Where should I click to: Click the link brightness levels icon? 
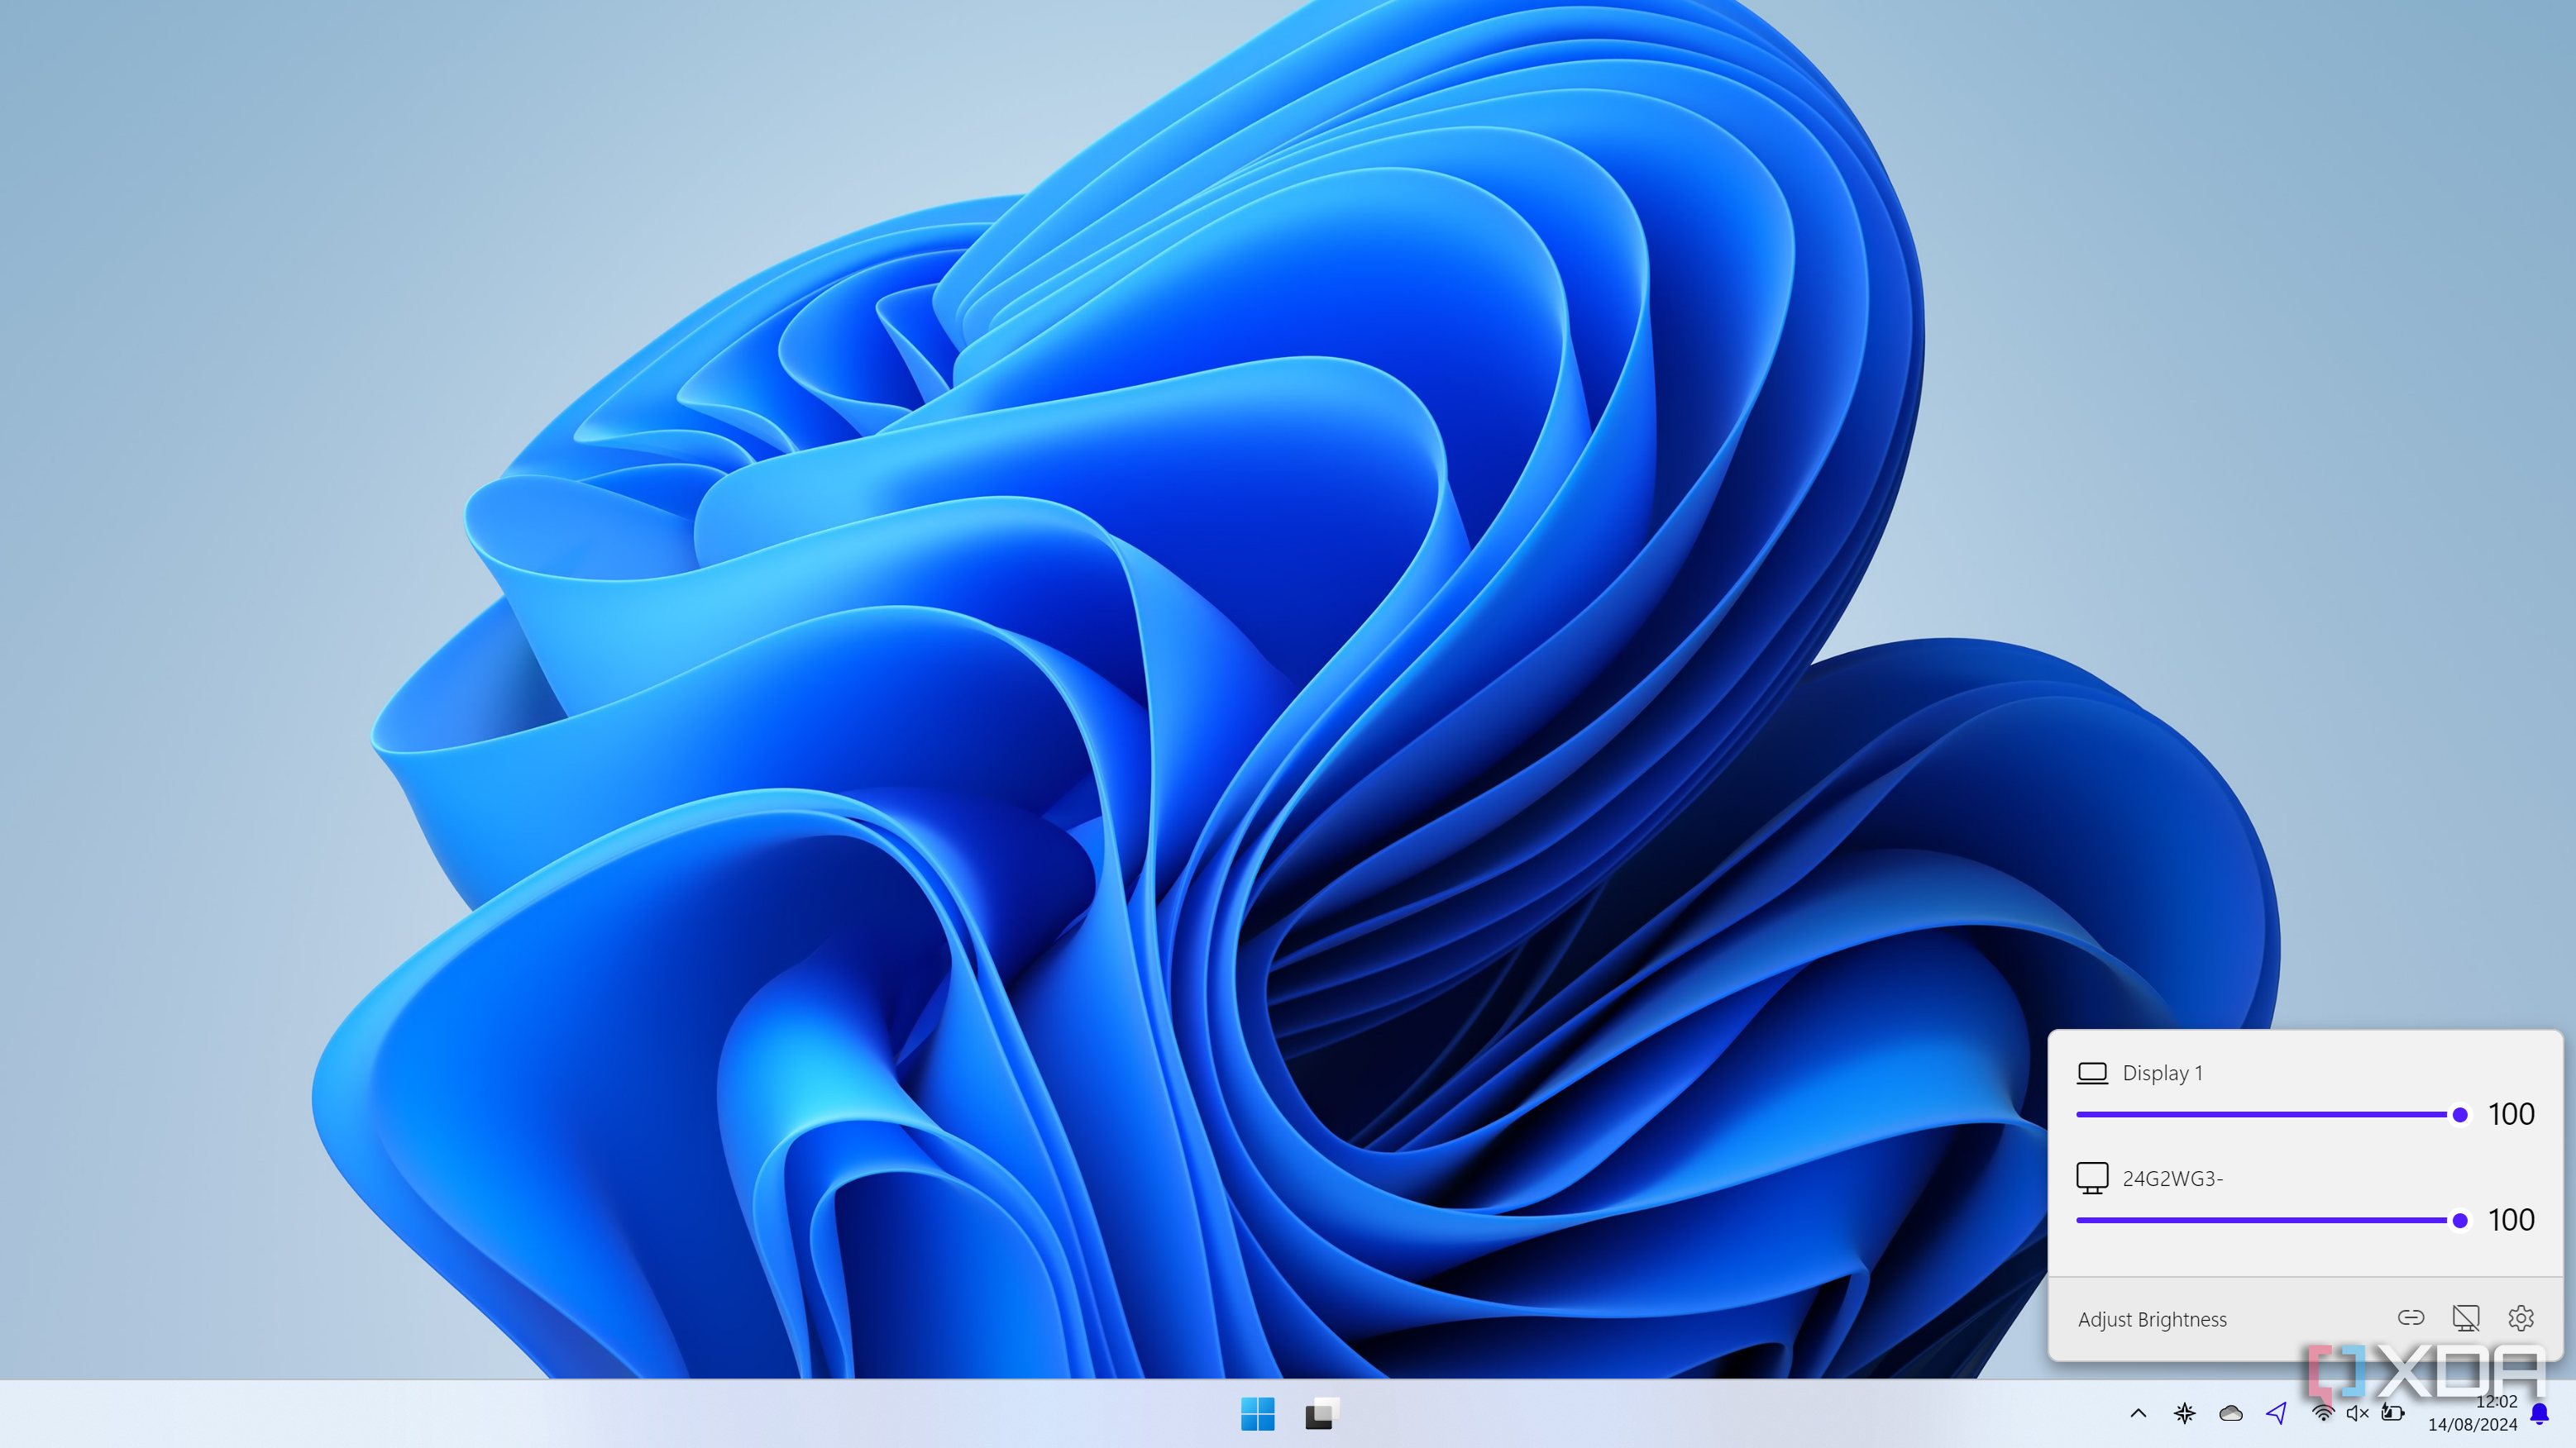pos(2411,1317)
